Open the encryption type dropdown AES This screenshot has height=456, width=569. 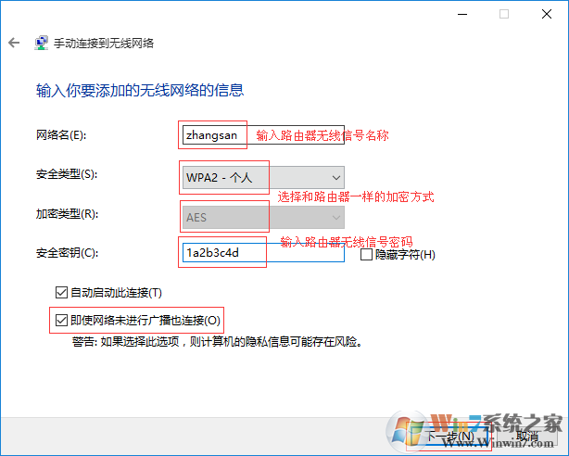(263, 218)
